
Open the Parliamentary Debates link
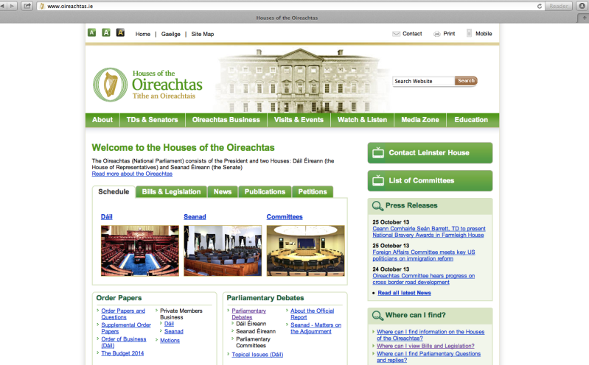[x=248, y=314]
